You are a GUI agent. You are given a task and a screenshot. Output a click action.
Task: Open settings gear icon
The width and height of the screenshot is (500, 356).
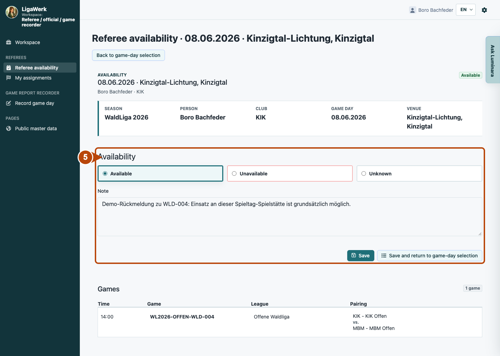484,10
